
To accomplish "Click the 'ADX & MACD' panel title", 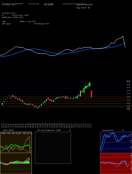I will (x=8, y=130).
